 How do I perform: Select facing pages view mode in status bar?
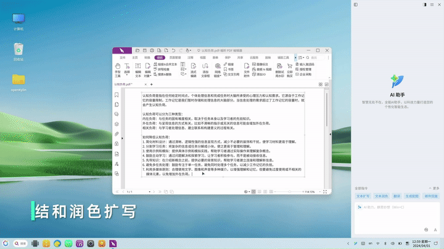pyautogui.click(x=265, y=192)
